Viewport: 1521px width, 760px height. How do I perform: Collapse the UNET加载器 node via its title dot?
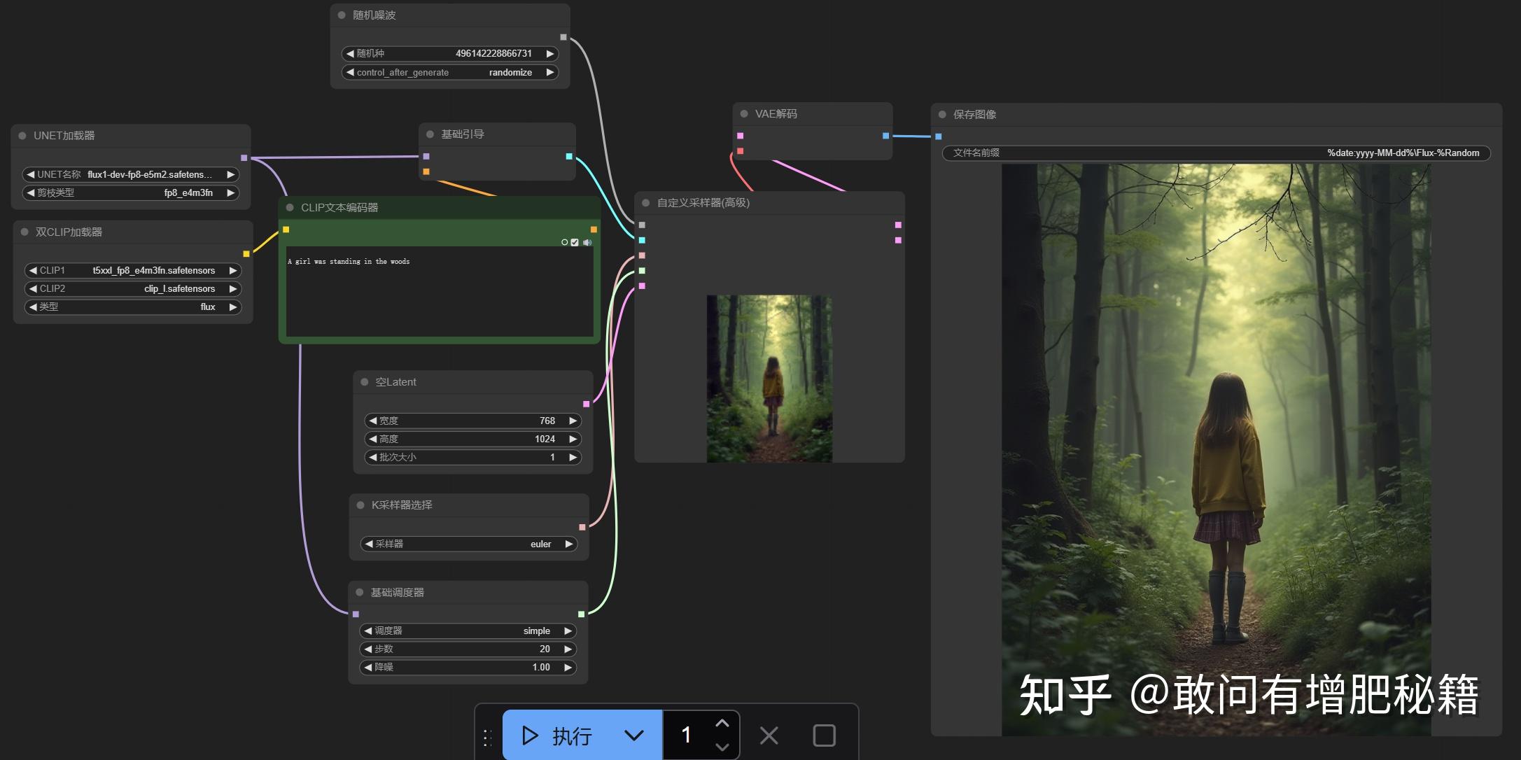[22, 136]
